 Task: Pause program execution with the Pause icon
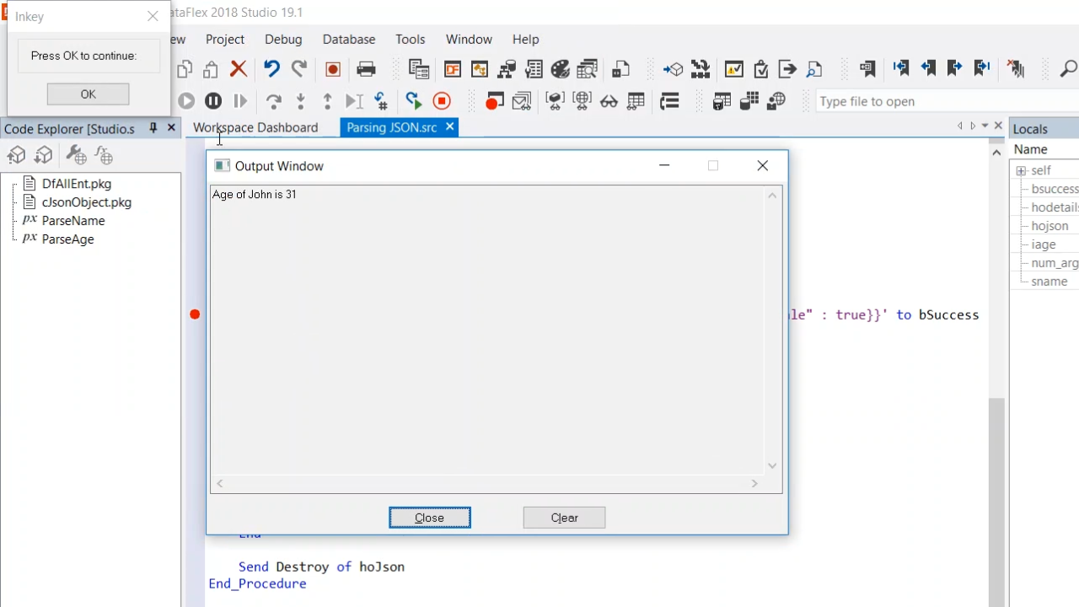[x=213, y=101]
